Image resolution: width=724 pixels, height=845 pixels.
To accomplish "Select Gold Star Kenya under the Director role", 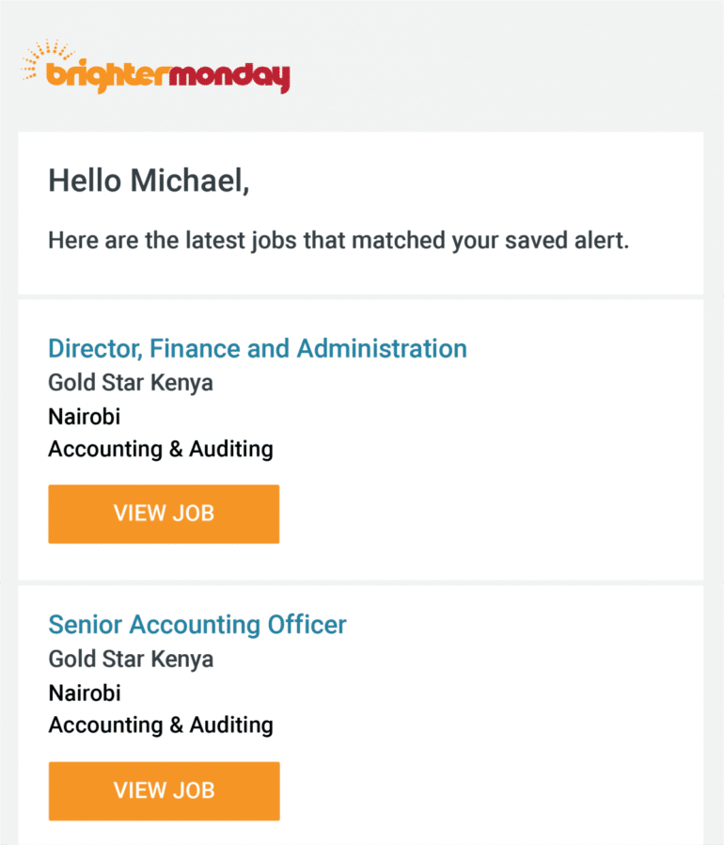I will [130, 382].
